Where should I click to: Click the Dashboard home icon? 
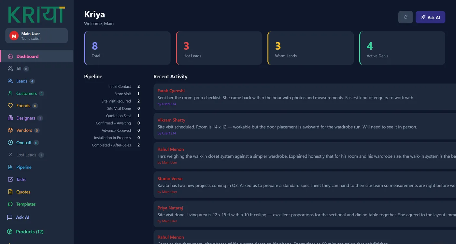coord(10,56)
